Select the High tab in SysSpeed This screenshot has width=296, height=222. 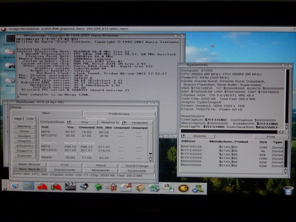18,119
